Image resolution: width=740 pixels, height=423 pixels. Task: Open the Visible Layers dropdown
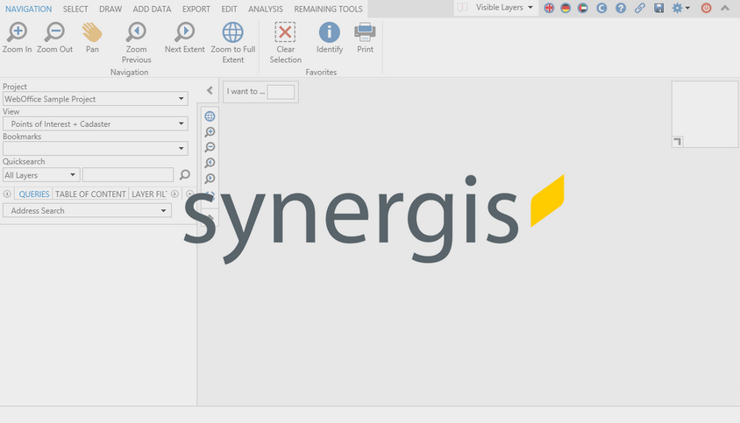click(x=504, y=8)
